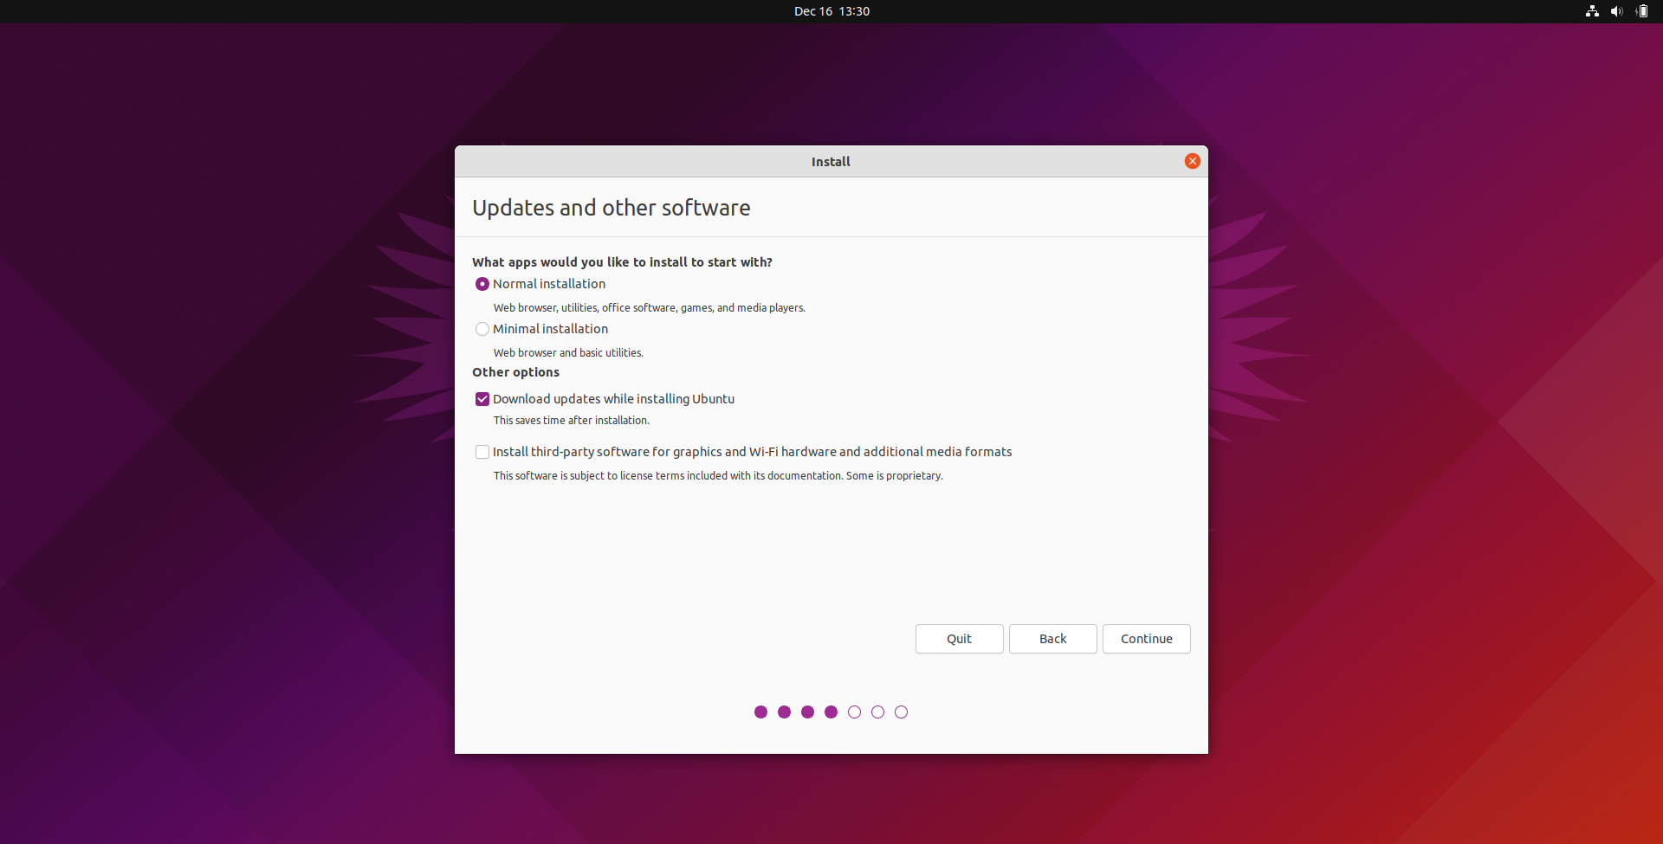Screen dimensions: 1663x844
Task: Go Back to the previous step
Action: click(1052, 639)
